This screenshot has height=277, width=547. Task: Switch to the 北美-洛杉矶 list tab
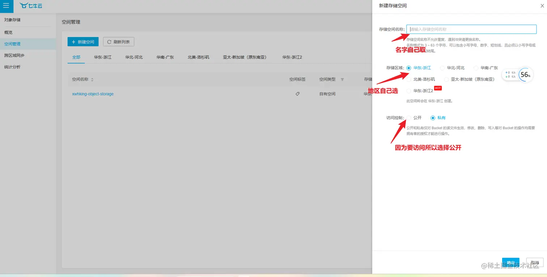[x=198, y=57]
